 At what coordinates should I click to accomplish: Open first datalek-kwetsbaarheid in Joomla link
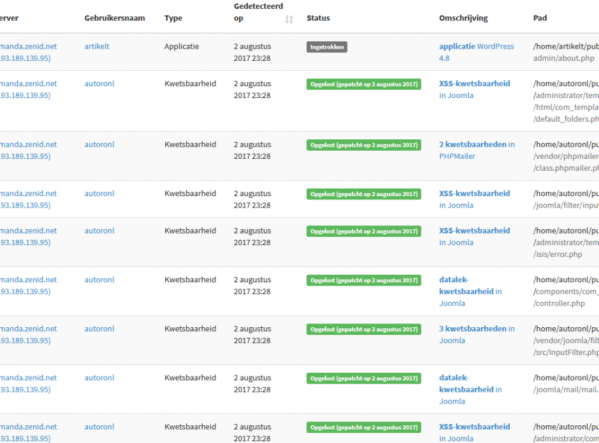tap(470, 291)
